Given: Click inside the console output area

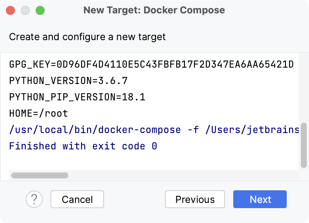Looking at the screenshot, I should click(x=149, y=160).
